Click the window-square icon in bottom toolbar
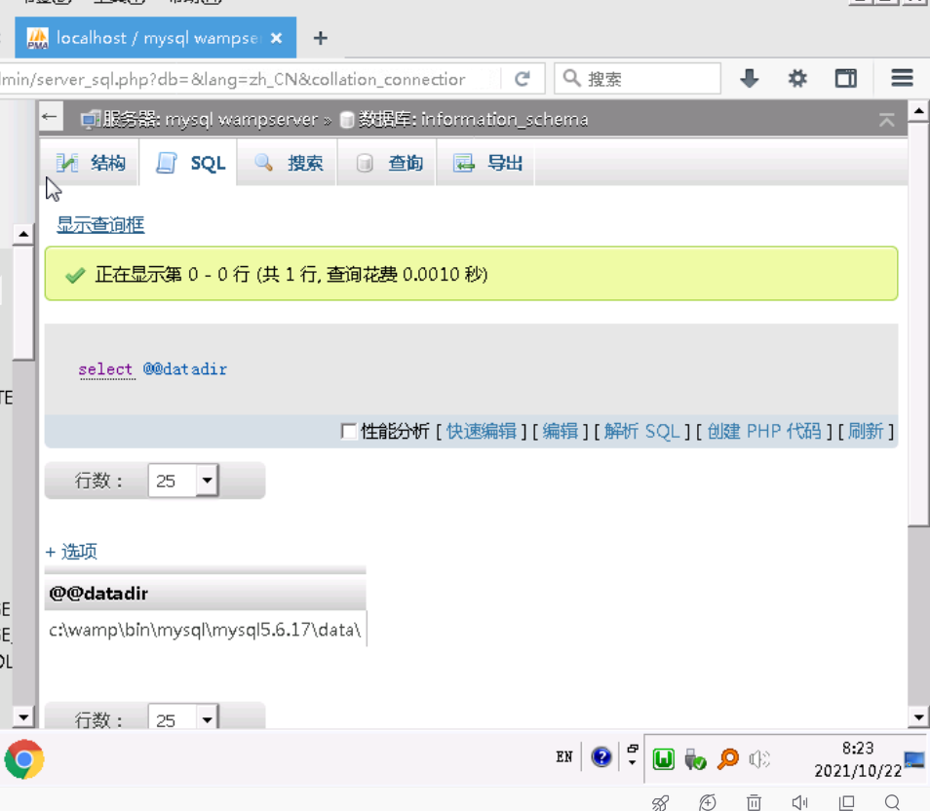This screenshot has height=811, width=930. click(847, 802)
